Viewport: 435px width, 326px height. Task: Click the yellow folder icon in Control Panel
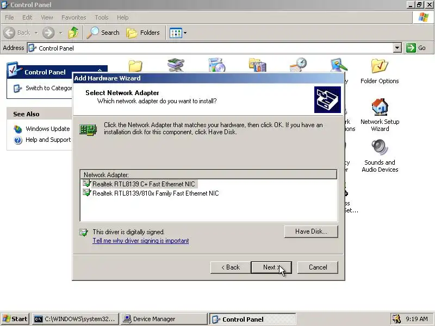pyautogui.click(x=135, y=66)
